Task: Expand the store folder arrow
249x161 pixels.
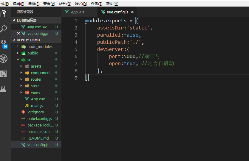Action: [21, 86]
